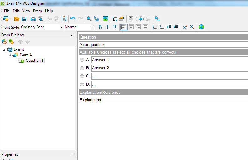Screen dimensions: 248x160
Task: Move item up in Exam Explorer
Action: point(20,42)
